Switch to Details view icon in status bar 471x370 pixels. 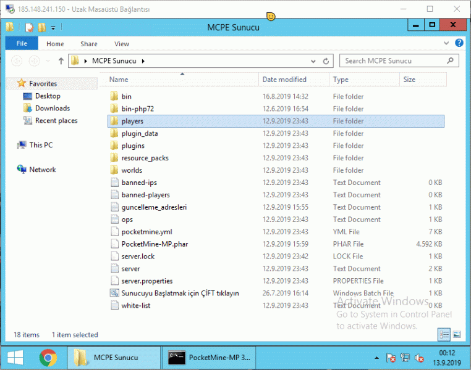click(444, 334)
